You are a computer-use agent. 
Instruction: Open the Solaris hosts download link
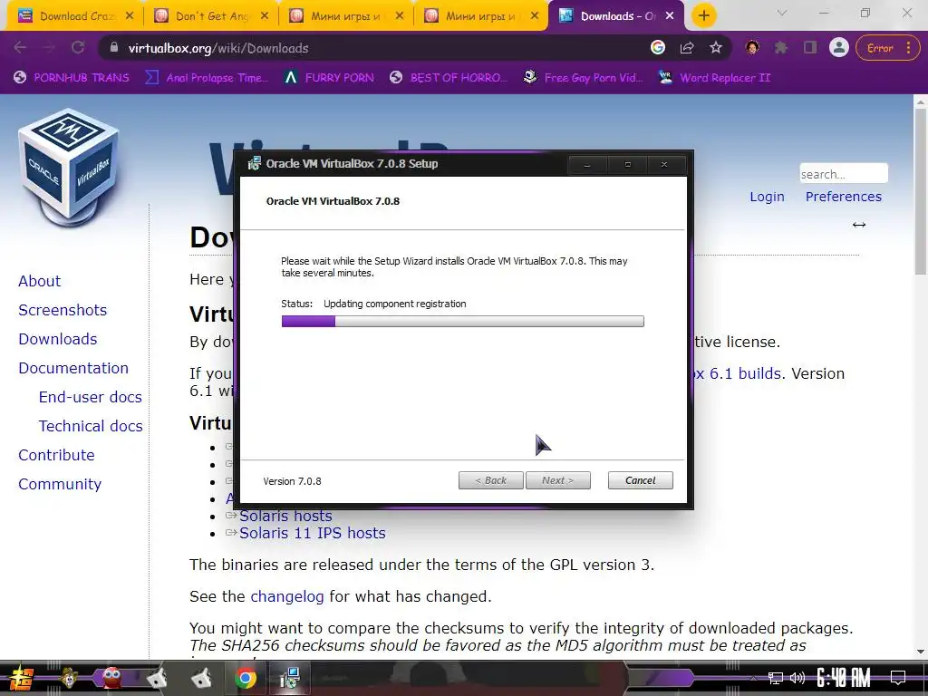pyautogui.click(x=285, y=516)
